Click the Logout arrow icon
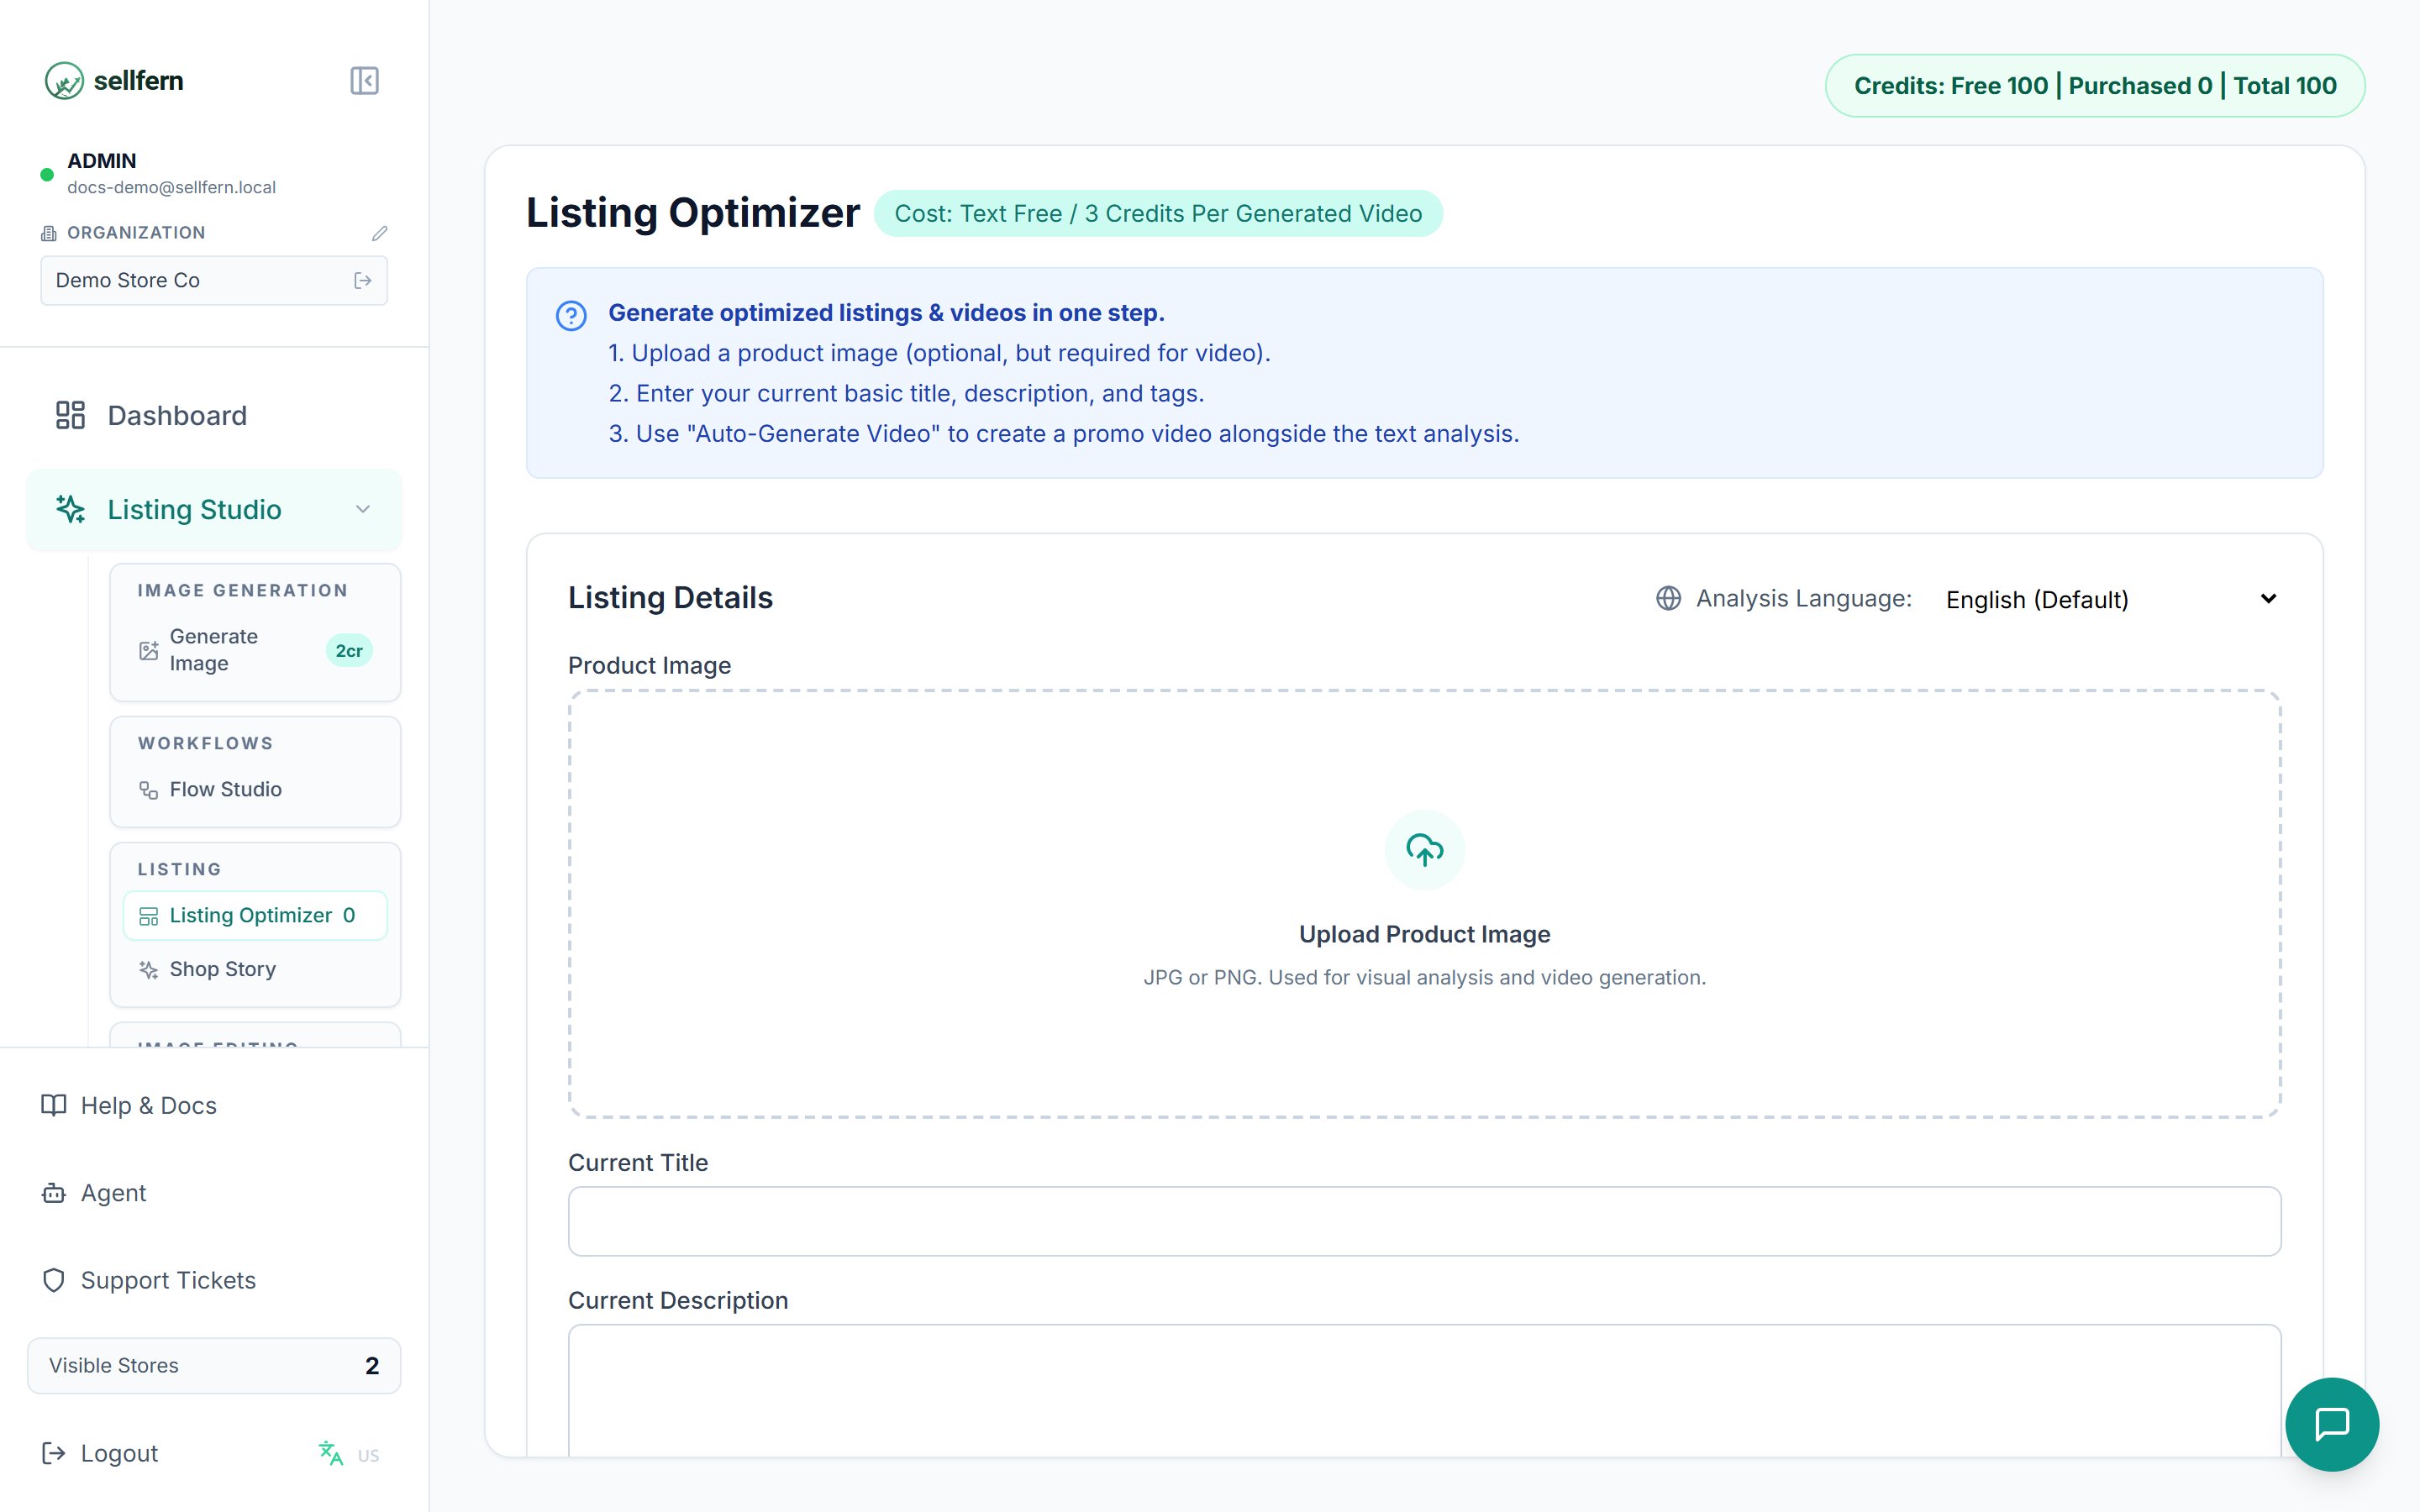Viewport: 2420px width, 1512px height. 54,1453
